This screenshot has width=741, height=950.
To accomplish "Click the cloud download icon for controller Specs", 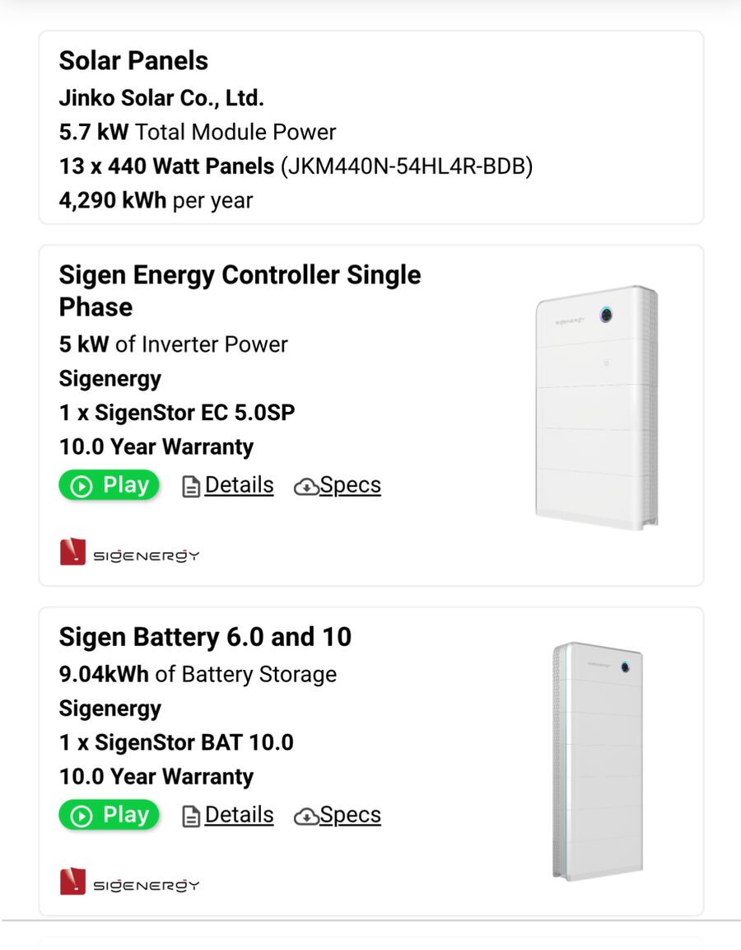I will 306,487.
